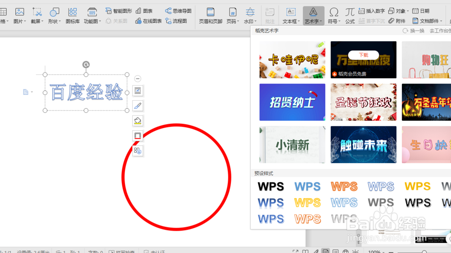The height and width of the screenshot is (253, 451).
Task: Expand the 文档部件 document parts dropdown
Action: click(x=441, y=21)
